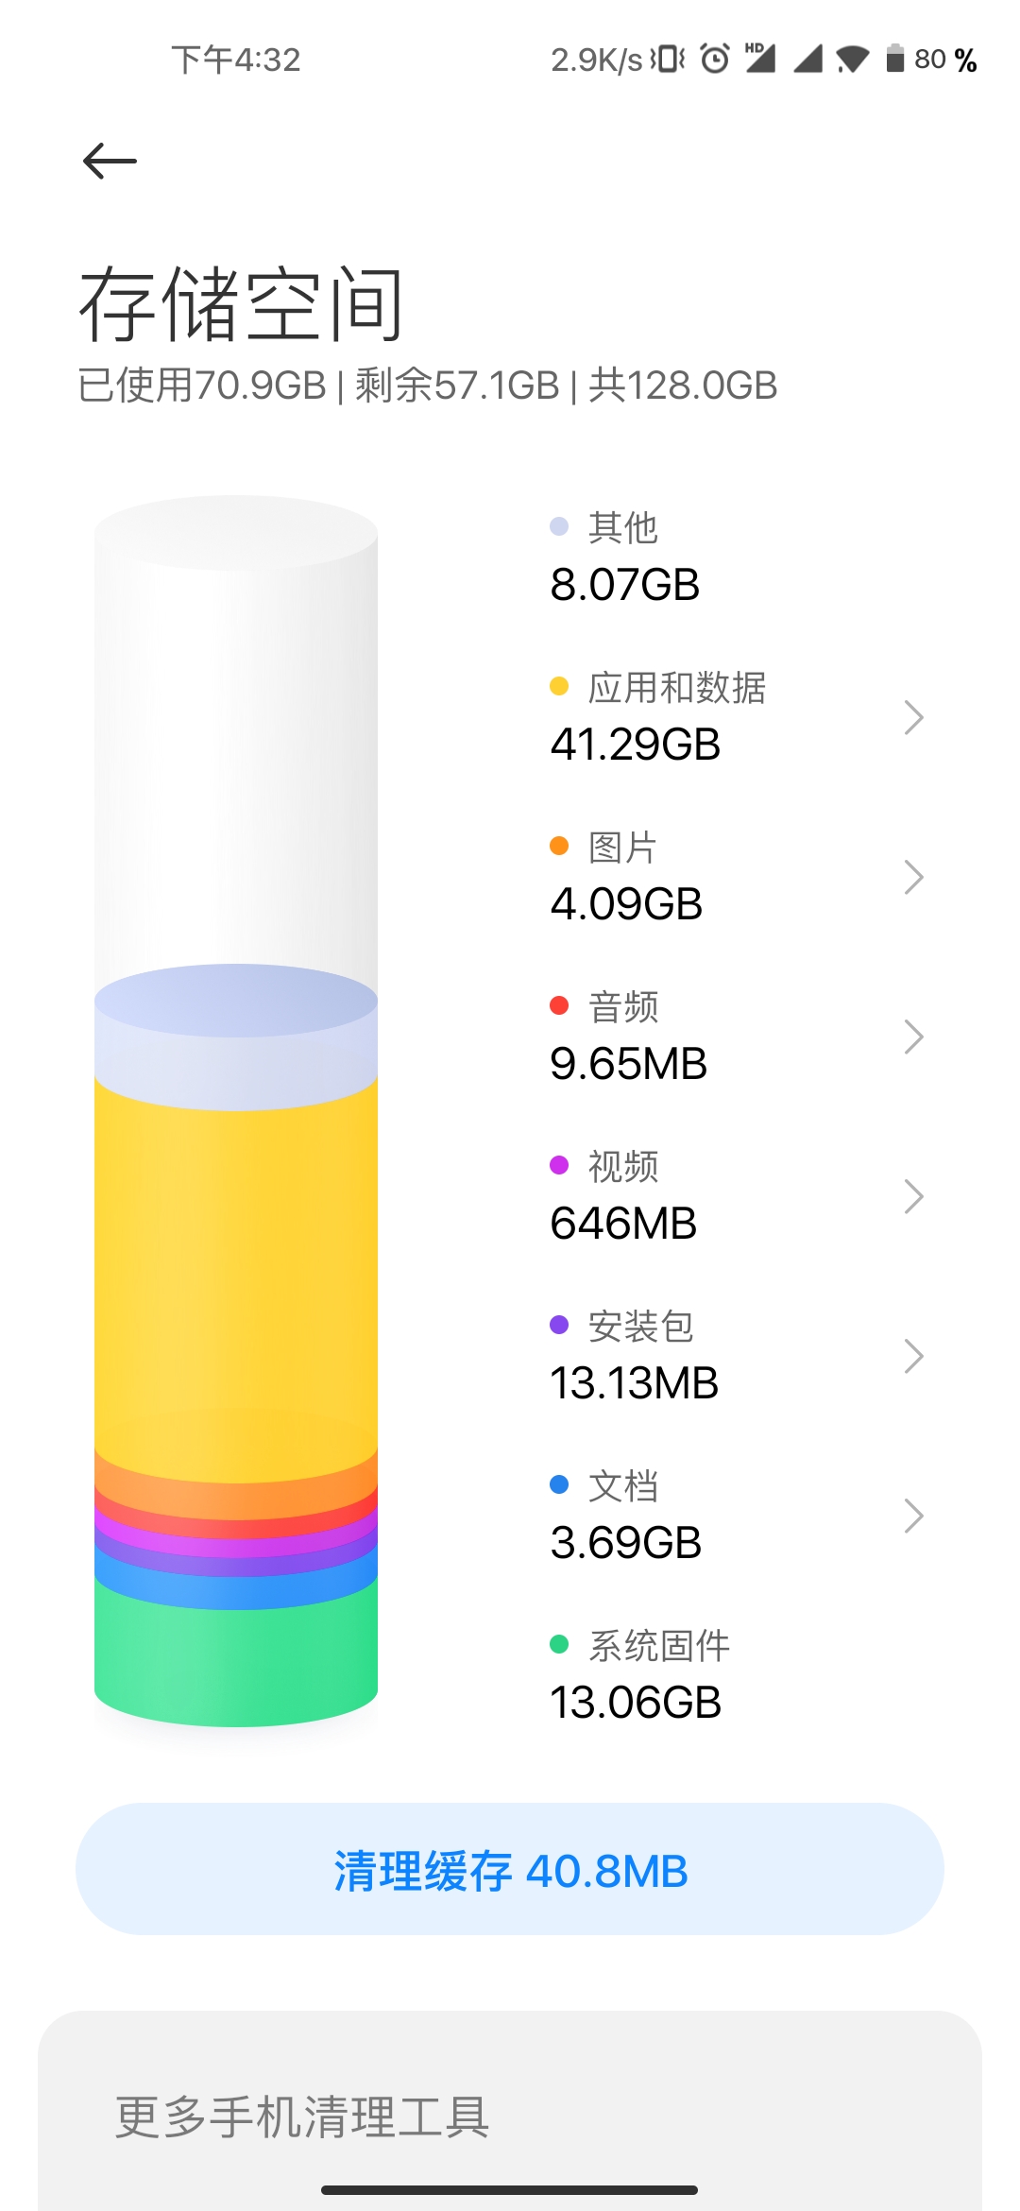Screen dimensions: 1020x2211
Task: Open the 图片 4.09GB entry
Action: click(626, 877)
